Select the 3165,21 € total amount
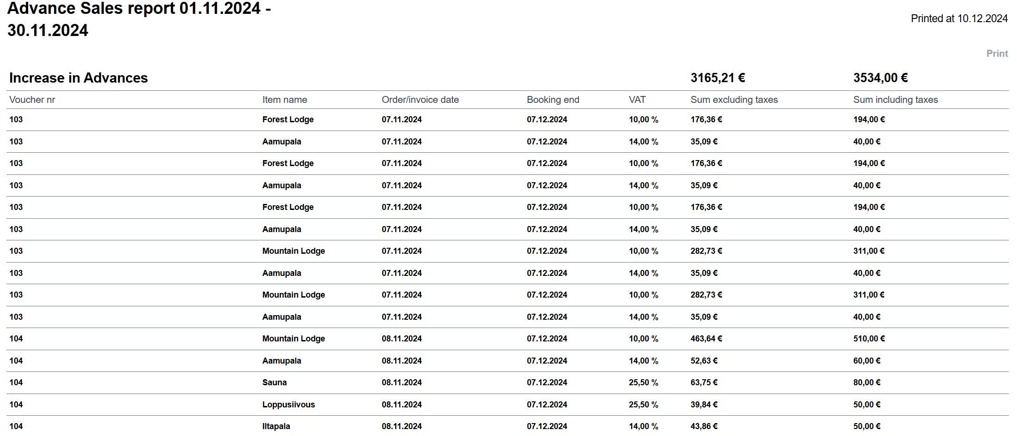The width and height of the screenshot is (1017, 436). click(x=717, y=78)
